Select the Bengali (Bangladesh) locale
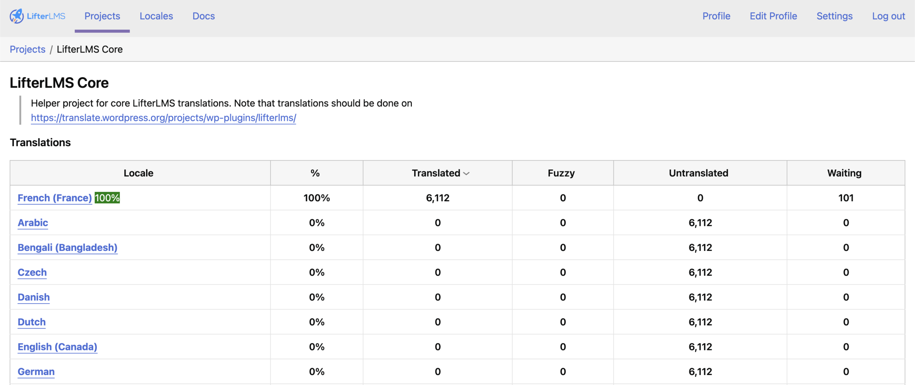Viewport: 915px width, 385px height. (x=68, y=247)
